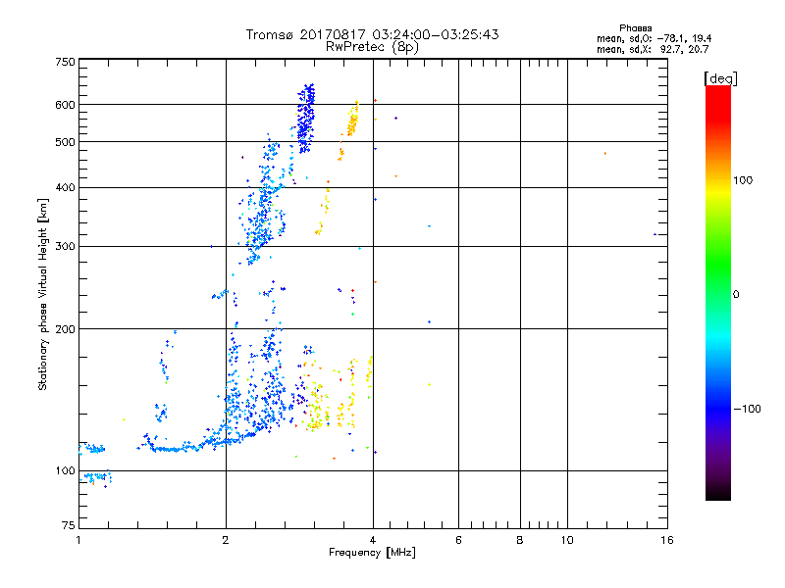Screen dimensions: 785x588
Task: Click the "75" height axis tick label
Action: point(69,525)
